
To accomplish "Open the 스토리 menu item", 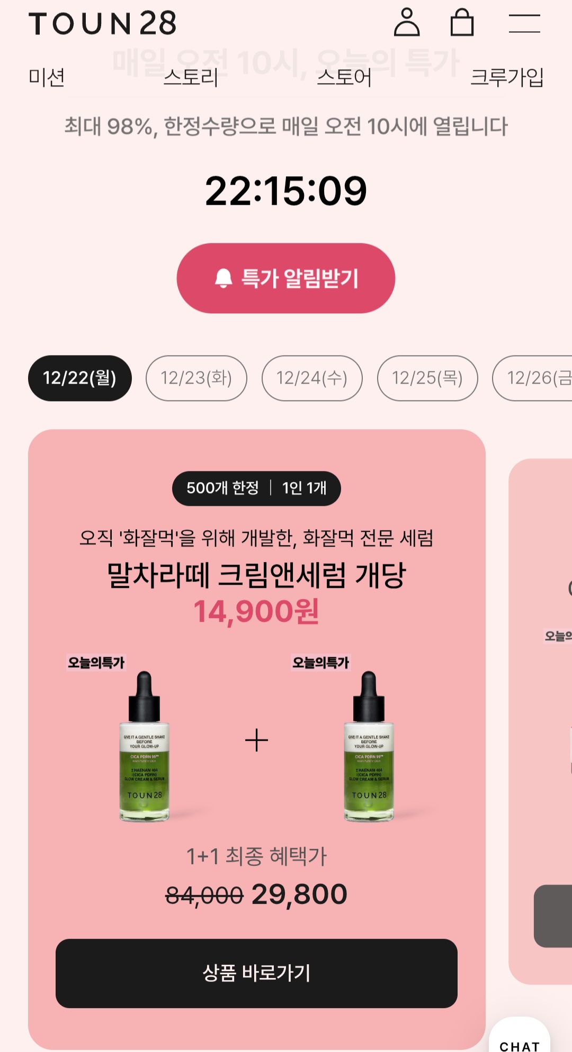I will pos(191,77).
